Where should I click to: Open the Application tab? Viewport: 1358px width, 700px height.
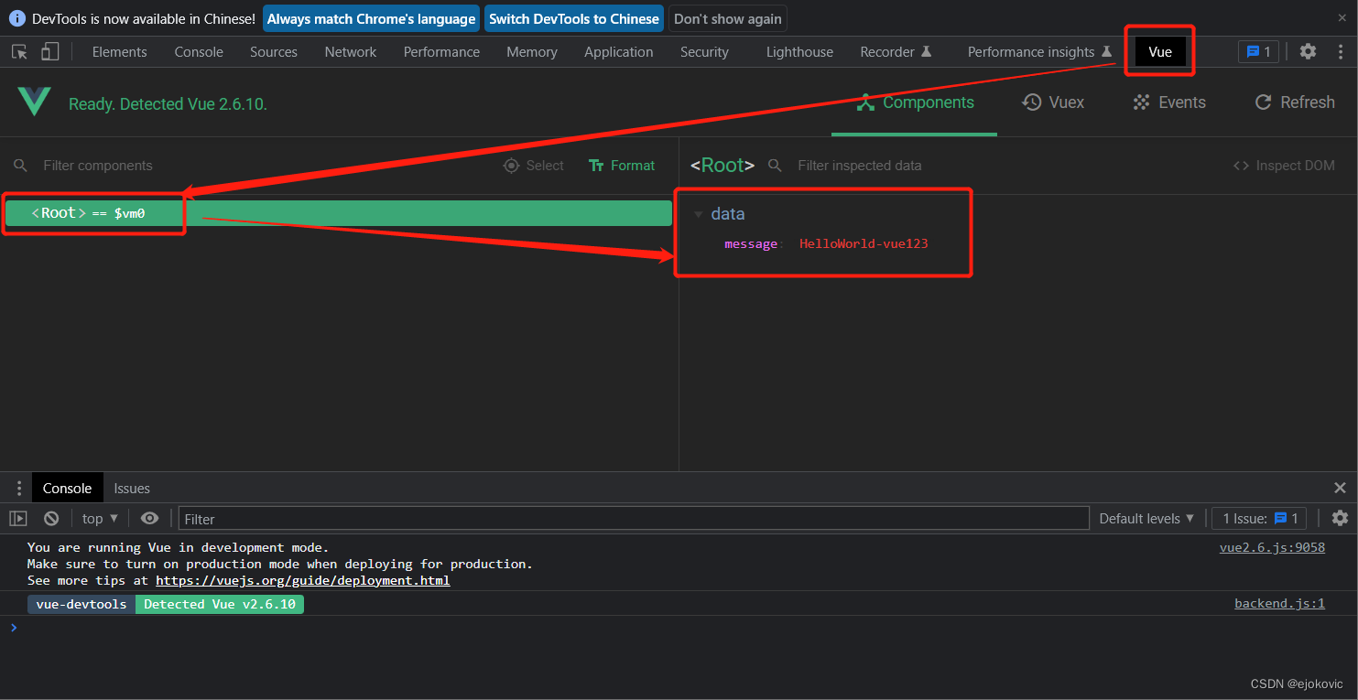coord(619,52)
